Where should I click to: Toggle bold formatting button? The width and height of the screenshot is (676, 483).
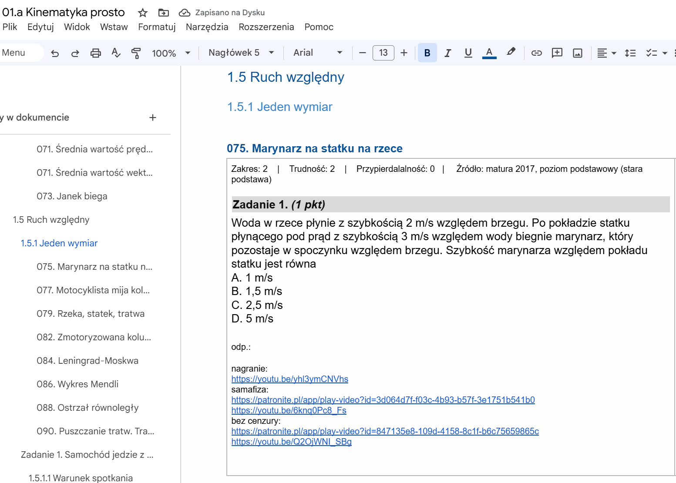coord(427,53)
